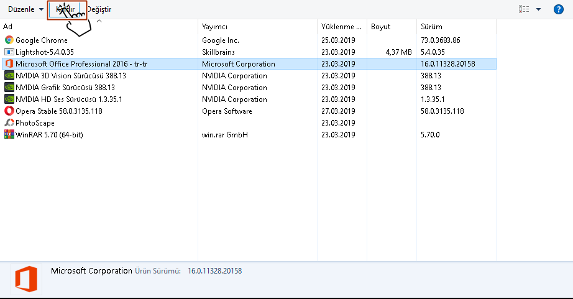Click the Google Chrome icon
This screenshot has height=299, width=573.
coord(9,40)
